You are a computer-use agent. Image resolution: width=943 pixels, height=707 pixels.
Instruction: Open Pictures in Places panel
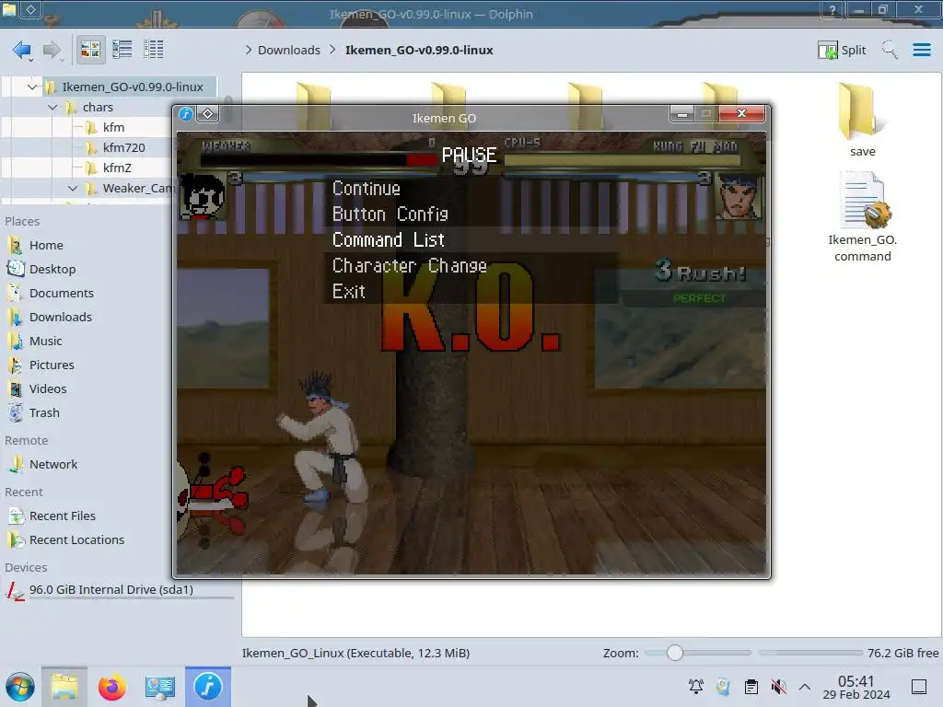tap(52, 365)
